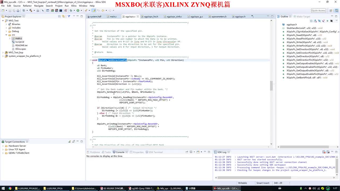Open Project Explorer view menu triangle
Screen dimensions: 340x191
point(74,16)
